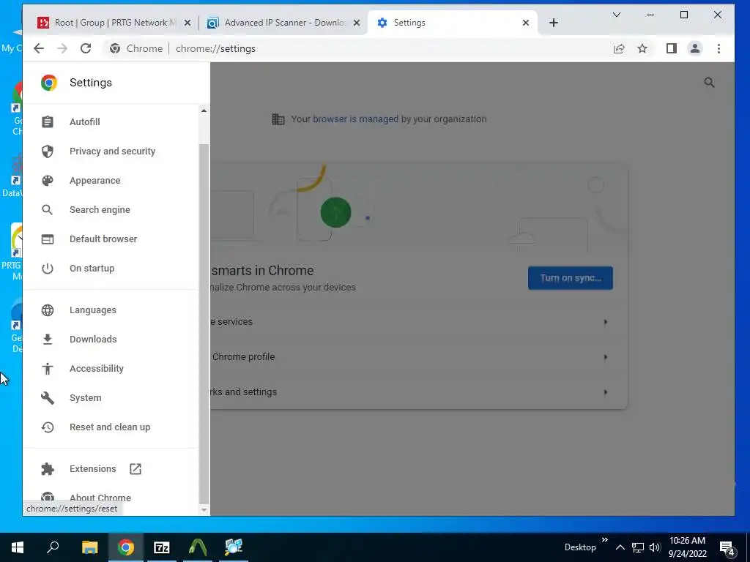Reload the page
The height and width of the screenshot is (562, 750).
(86, 49)
